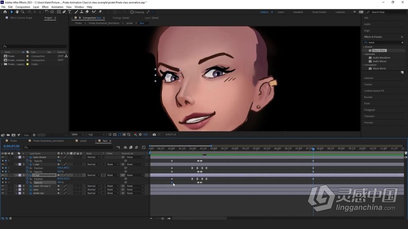Select the Clone Stamp tool
This screenshot has height=229, width=408.
[82, 12]
